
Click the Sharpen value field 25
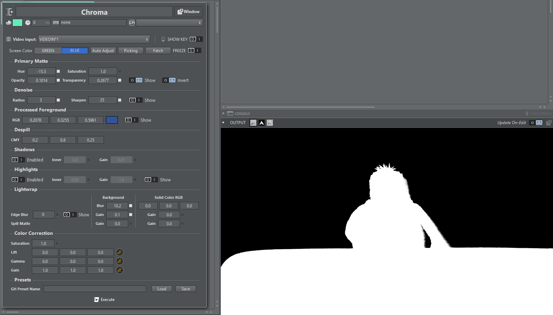[103, 100]
